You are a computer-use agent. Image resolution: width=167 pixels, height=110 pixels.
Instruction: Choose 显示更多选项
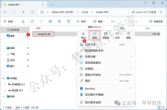[106, 102]
